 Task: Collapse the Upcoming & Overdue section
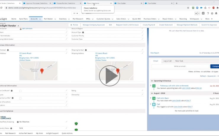coord(152,81)
